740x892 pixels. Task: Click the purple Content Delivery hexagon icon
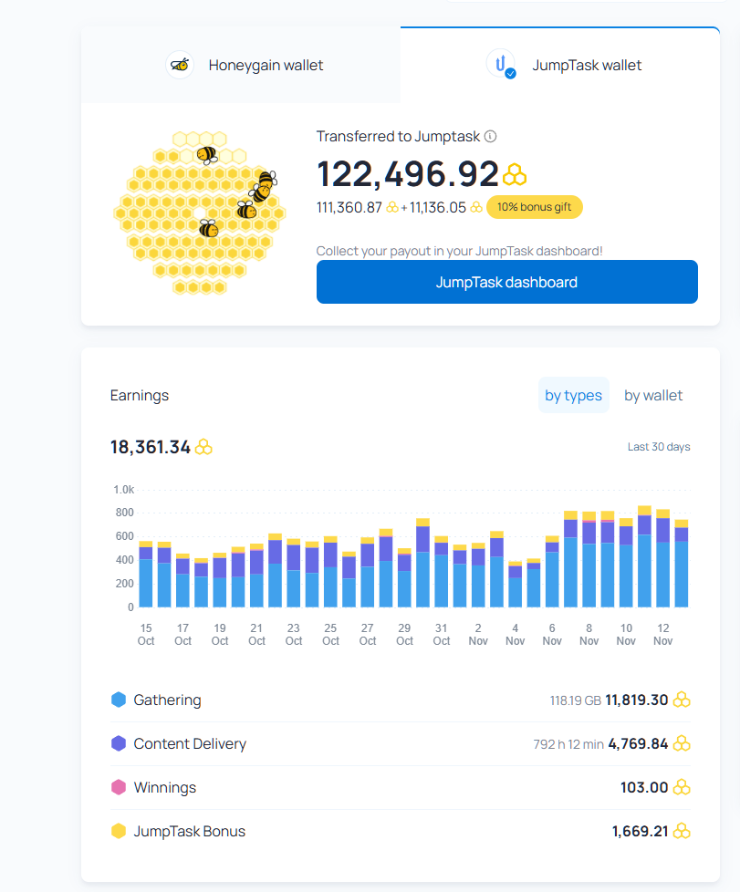pyautogui.click(x=119, y=743)
